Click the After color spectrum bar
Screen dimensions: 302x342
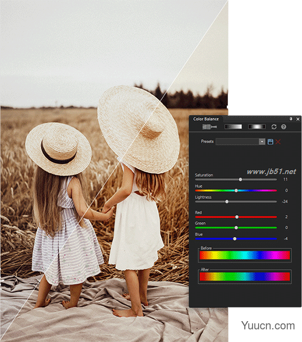(x=244, y=277)
